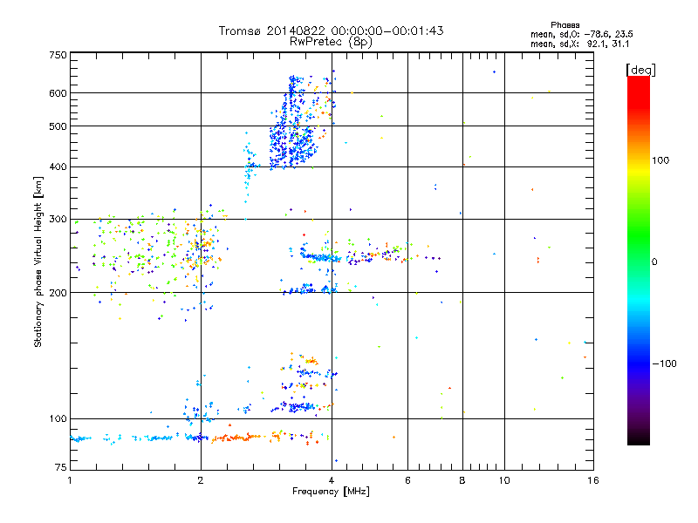Click the y-axis '100' tick label
698x523 pixels.
point(58,418)
